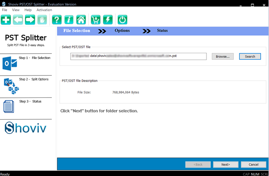Screen dimensions: 269x176
Task: Click Step 1 - File Selection label
Action: [x=34, y=58]
